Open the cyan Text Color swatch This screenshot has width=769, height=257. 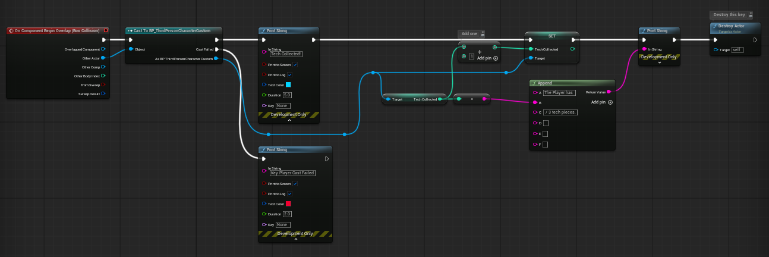point(288,84)
